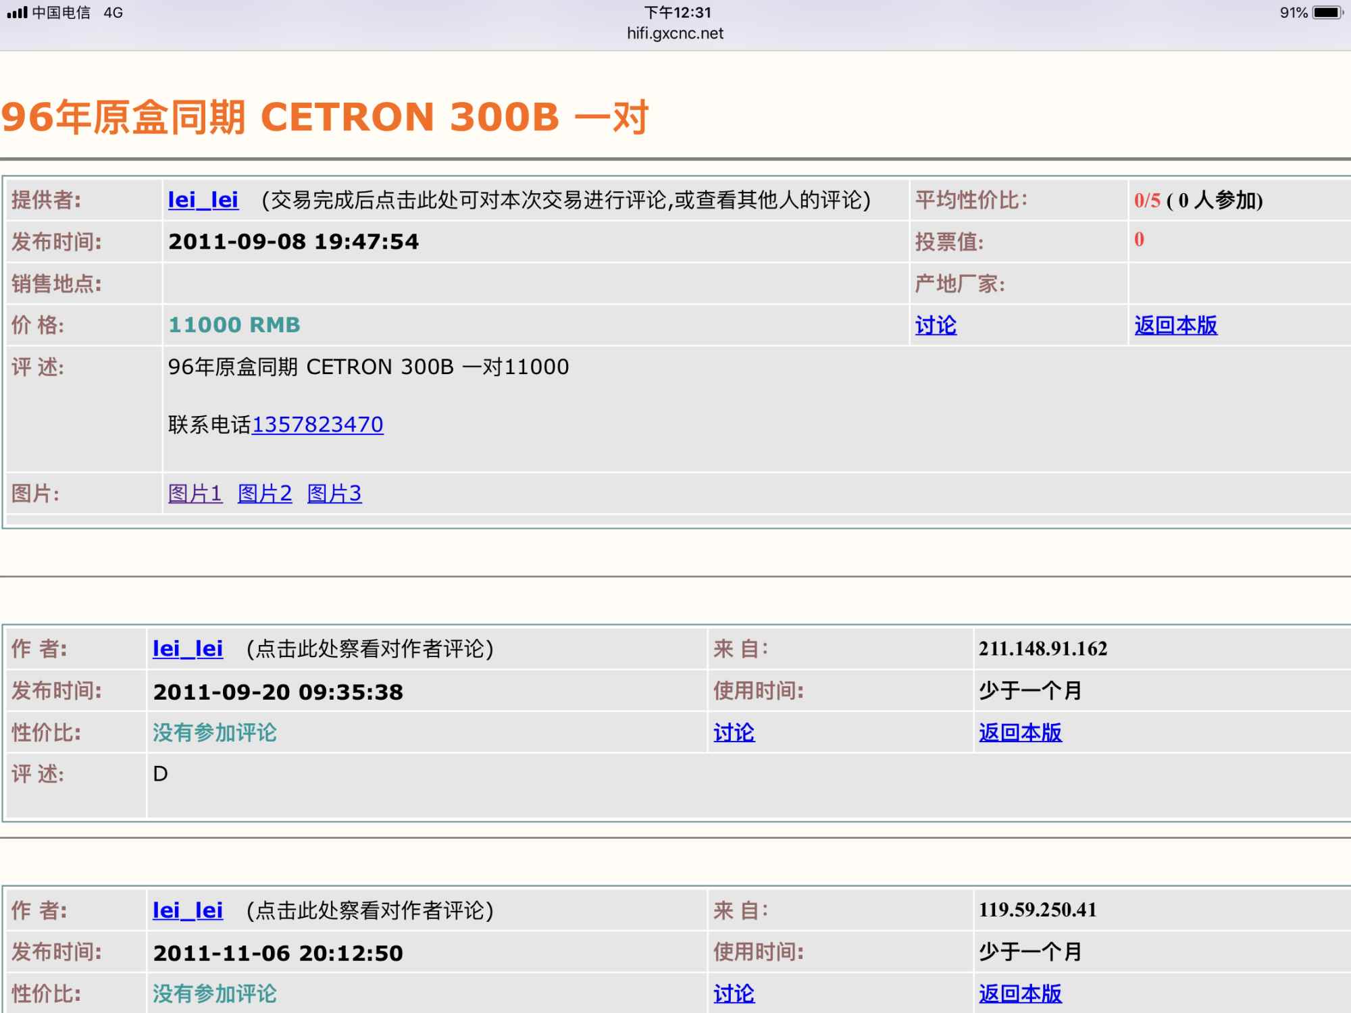Tap the hifi.gxcnc.net address bar

pos(675,33)
